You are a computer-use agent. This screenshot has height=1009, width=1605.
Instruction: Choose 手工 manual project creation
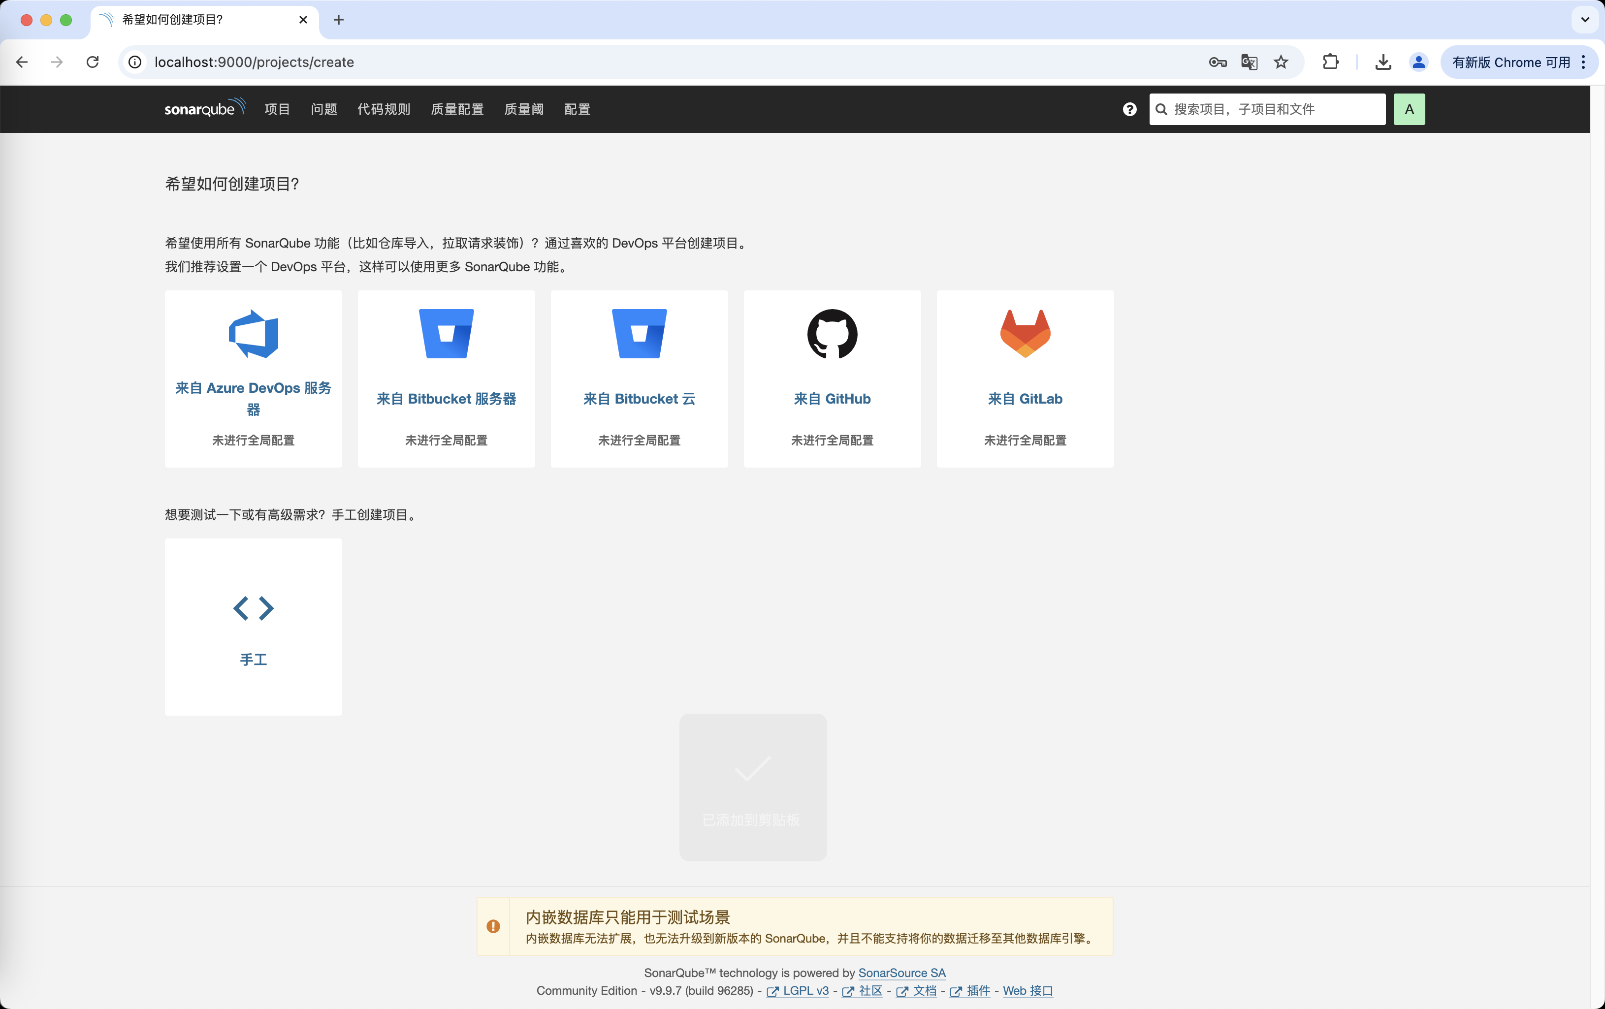click(x=253, y=627)
